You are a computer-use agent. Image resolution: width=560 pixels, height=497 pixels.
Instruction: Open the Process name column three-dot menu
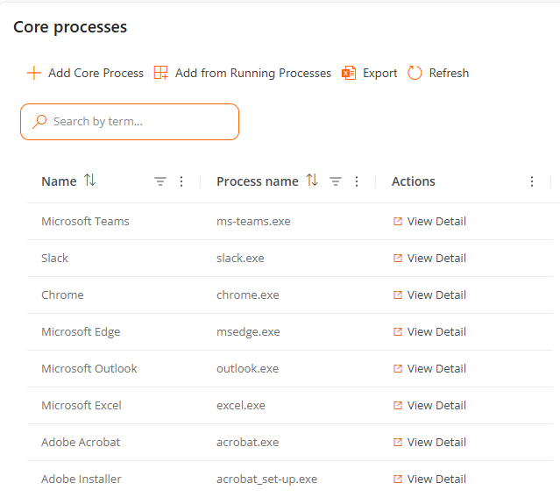(357, 181)
